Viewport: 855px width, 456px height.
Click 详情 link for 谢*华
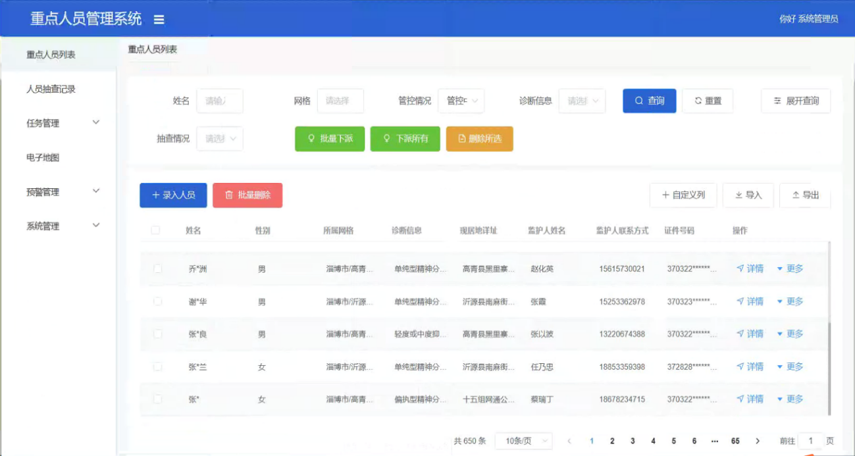coord(750,301)
